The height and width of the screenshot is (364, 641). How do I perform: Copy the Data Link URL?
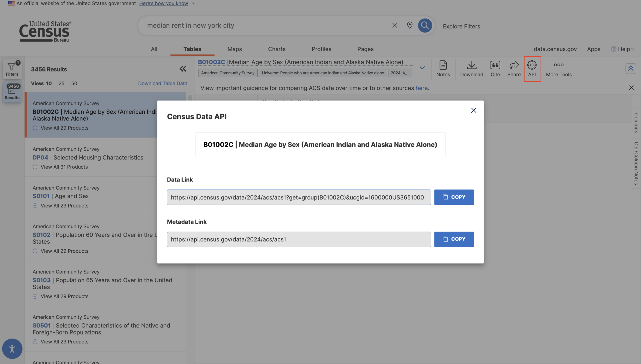pyautogui.click(x=454, y=197)
